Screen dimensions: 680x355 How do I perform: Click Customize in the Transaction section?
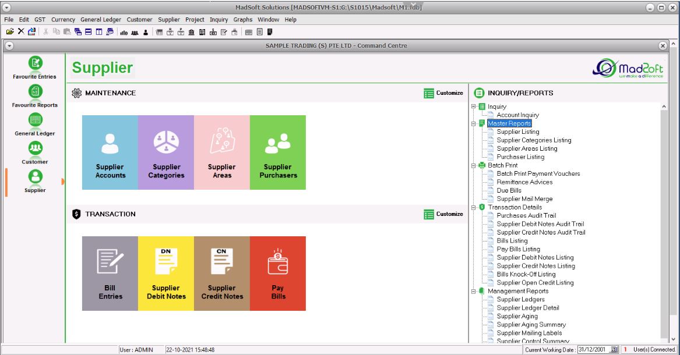coord(443,214)
